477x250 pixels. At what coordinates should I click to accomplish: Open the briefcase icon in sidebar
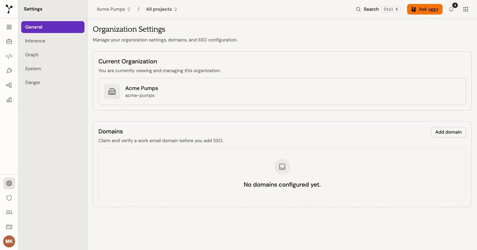pyautogui.click(x=9, y=42)
